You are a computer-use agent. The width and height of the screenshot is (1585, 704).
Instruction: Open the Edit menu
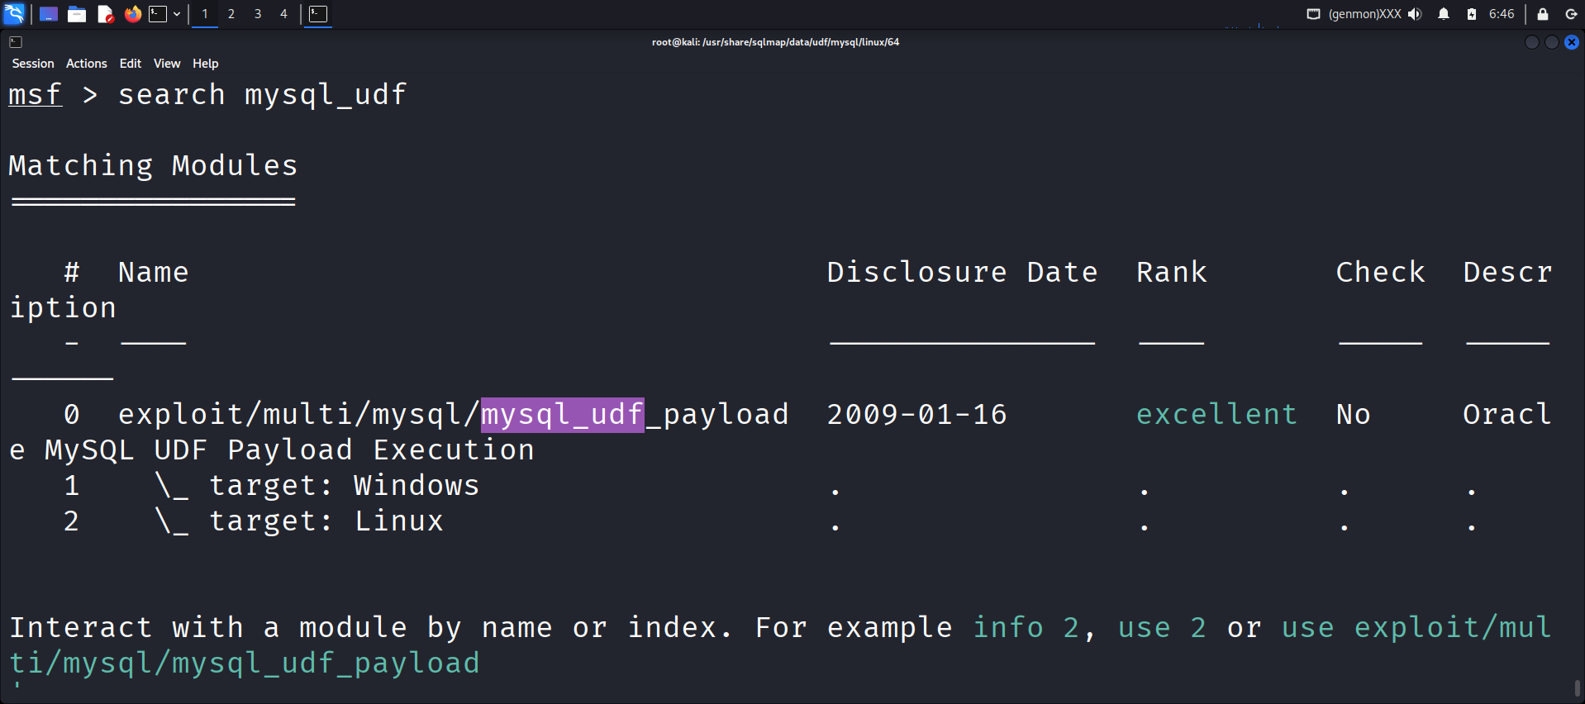click(x=131, y=64)
